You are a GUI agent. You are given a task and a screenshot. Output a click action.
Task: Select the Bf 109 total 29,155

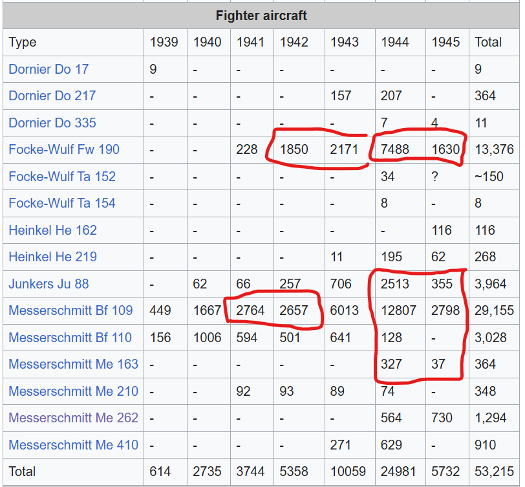pos(494,310)
